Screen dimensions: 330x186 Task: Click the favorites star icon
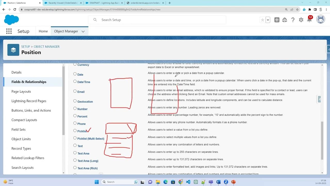(x=262, y=20)
